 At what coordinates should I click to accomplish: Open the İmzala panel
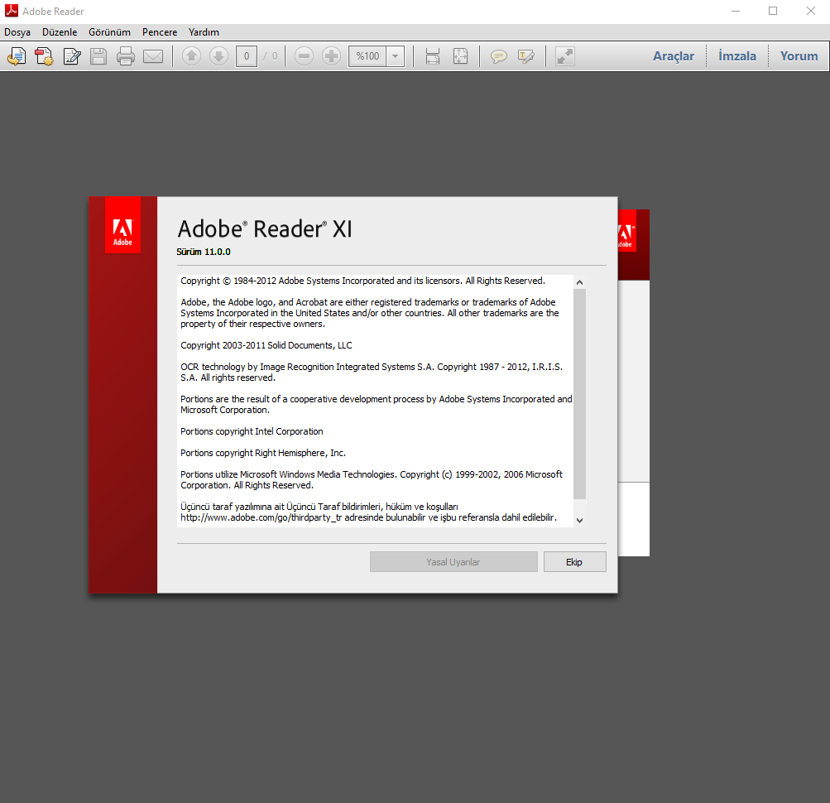click(x=737, y=56)
